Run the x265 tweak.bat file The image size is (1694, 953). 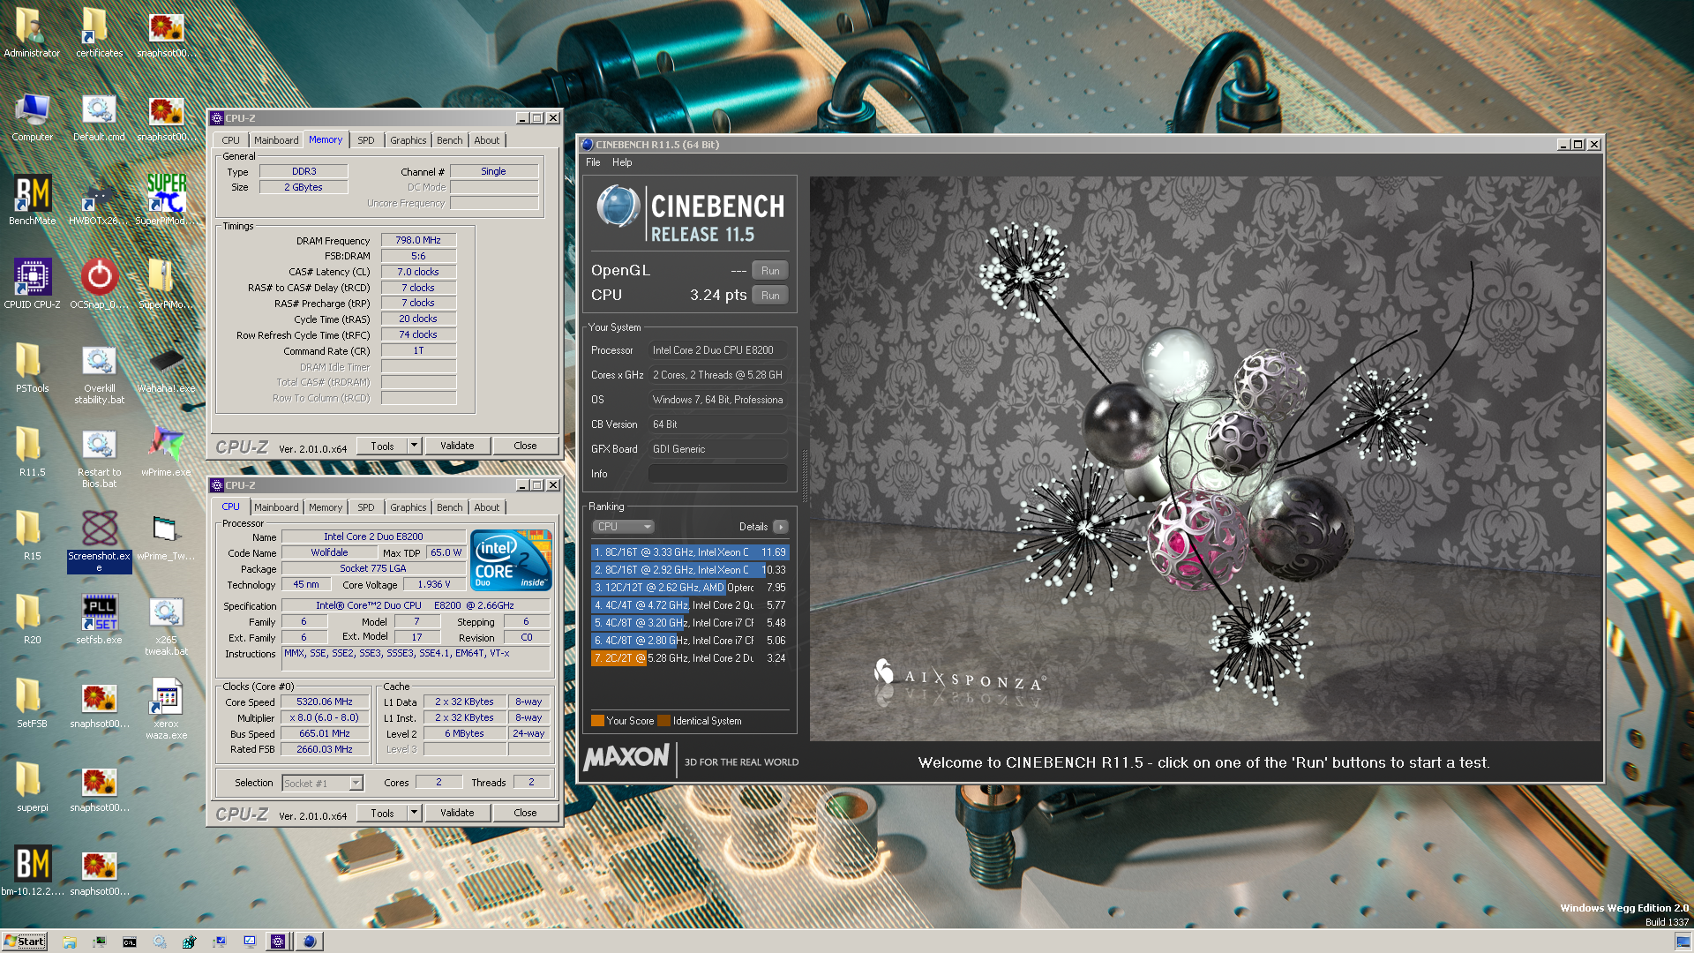point(166,626)
